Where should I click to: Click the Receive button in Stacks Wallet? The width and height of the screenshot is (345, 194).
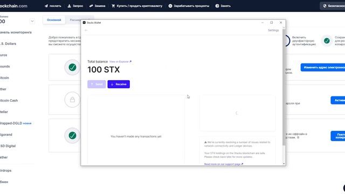pos(119,84)
